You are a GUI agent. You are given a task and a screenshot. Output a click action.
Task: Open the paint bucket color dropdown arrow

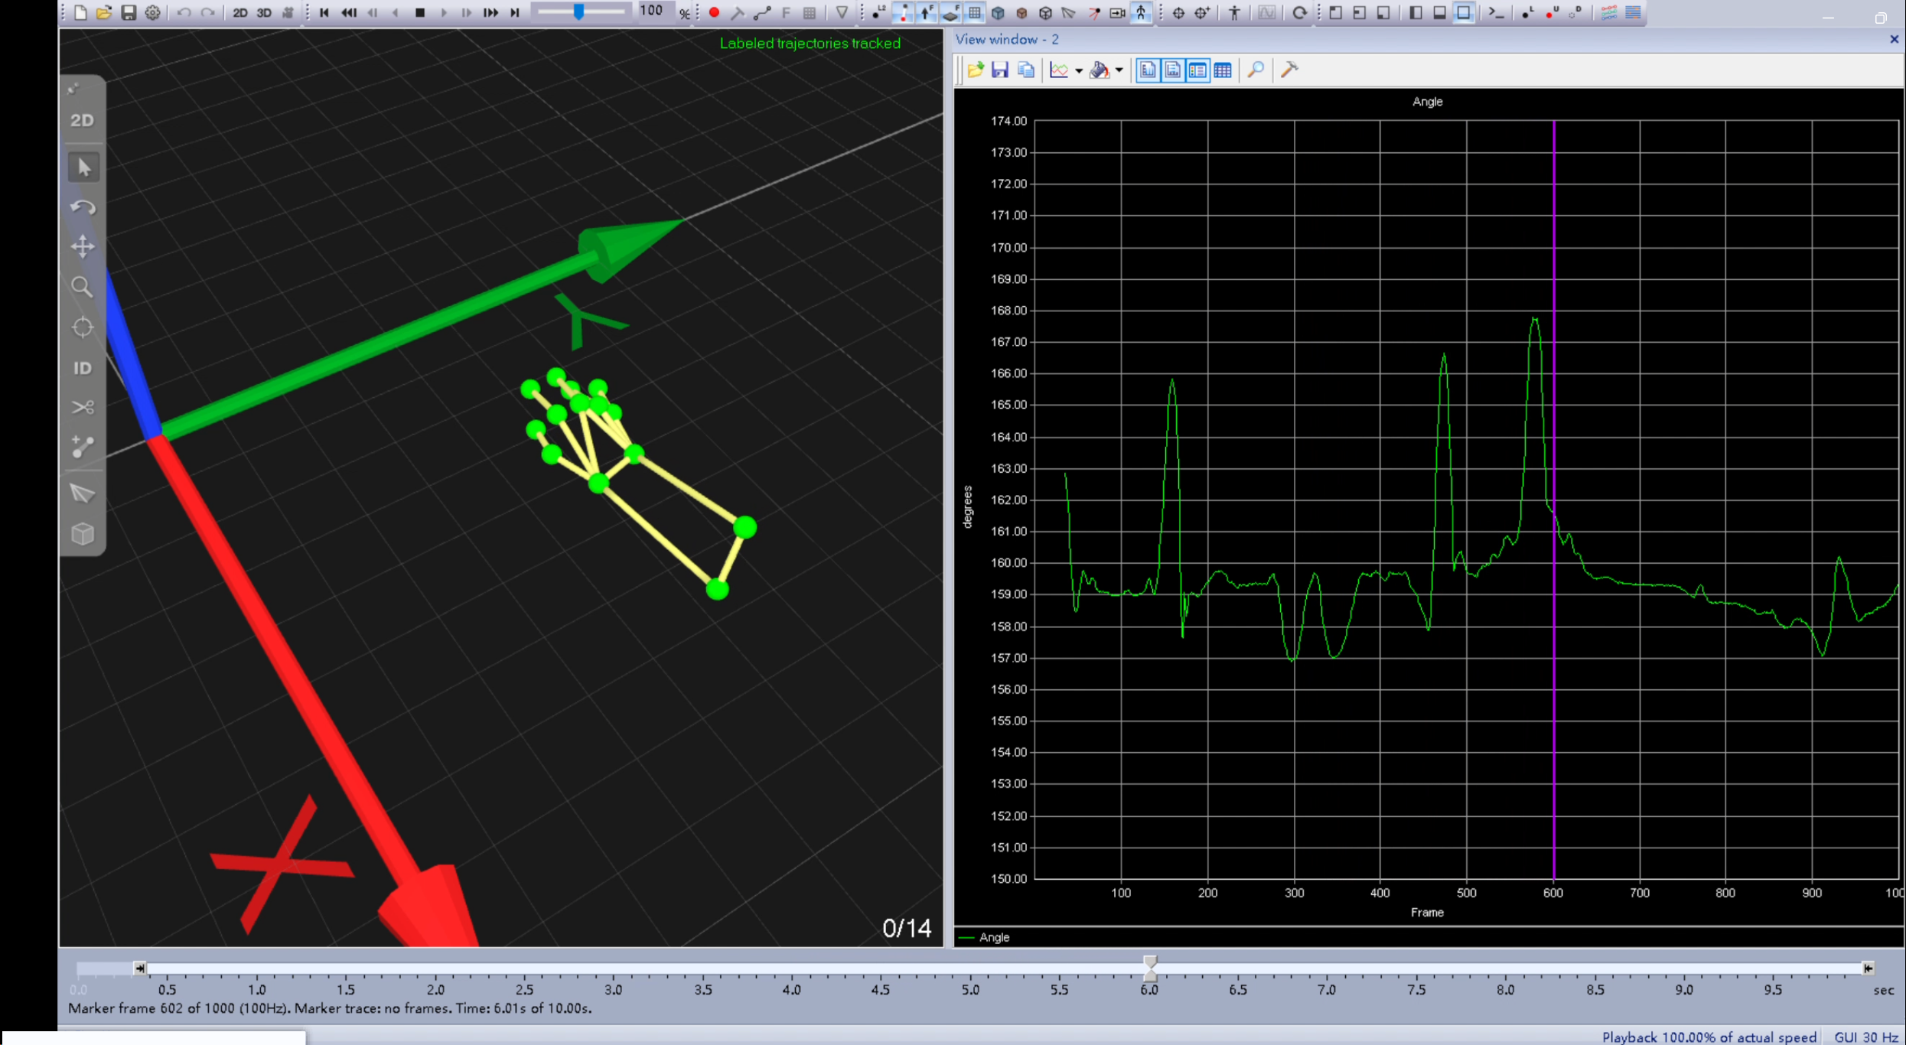tap(1119, 71)
